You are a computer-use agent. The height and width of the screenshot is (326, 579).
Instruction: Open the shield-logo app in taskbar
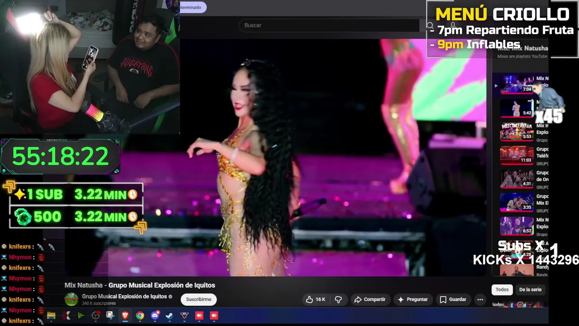click(x=184, y=316)
